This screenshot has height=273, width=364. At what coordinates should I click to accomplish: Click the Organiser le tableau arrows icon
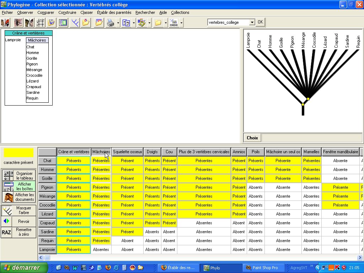pyautogui.click(x=8, y=176)
